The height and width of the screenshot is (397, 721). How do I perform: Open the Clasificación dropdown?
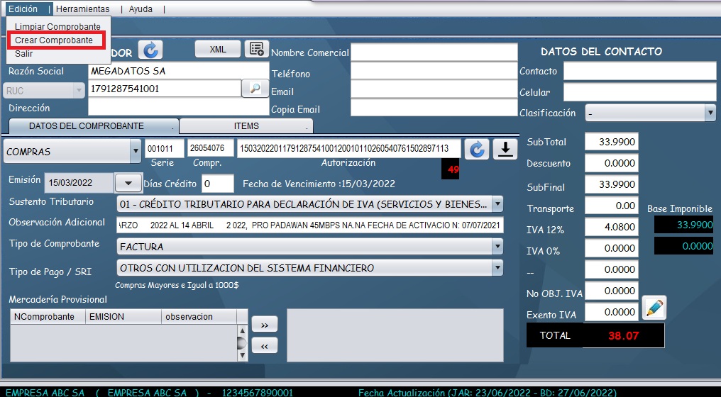[710, 113]
